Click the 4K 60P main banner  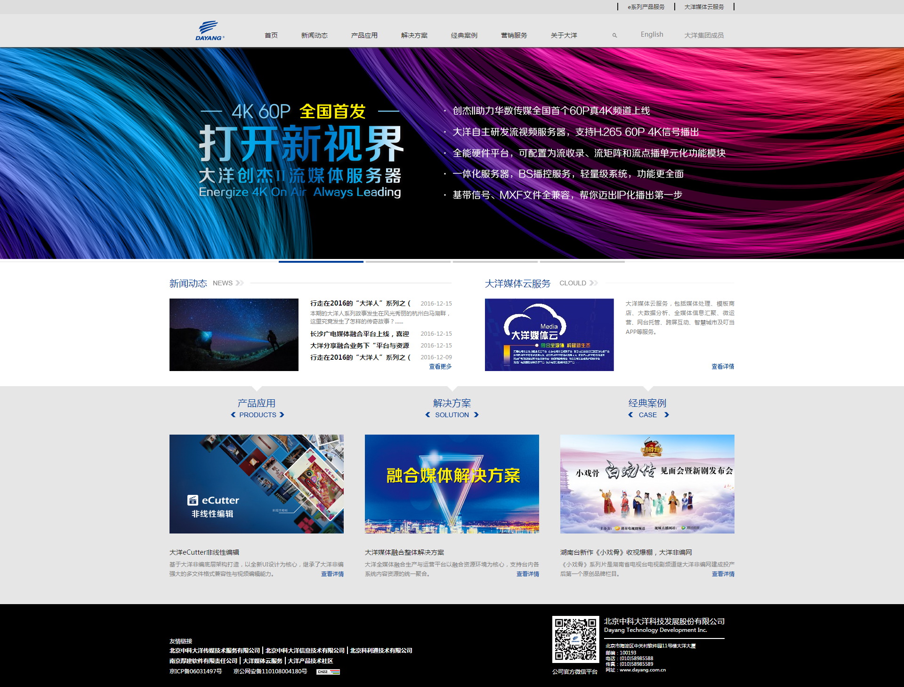(452, 153)
